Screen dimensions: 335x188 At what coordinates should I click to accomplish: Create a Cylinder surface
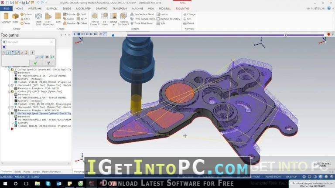6,18
